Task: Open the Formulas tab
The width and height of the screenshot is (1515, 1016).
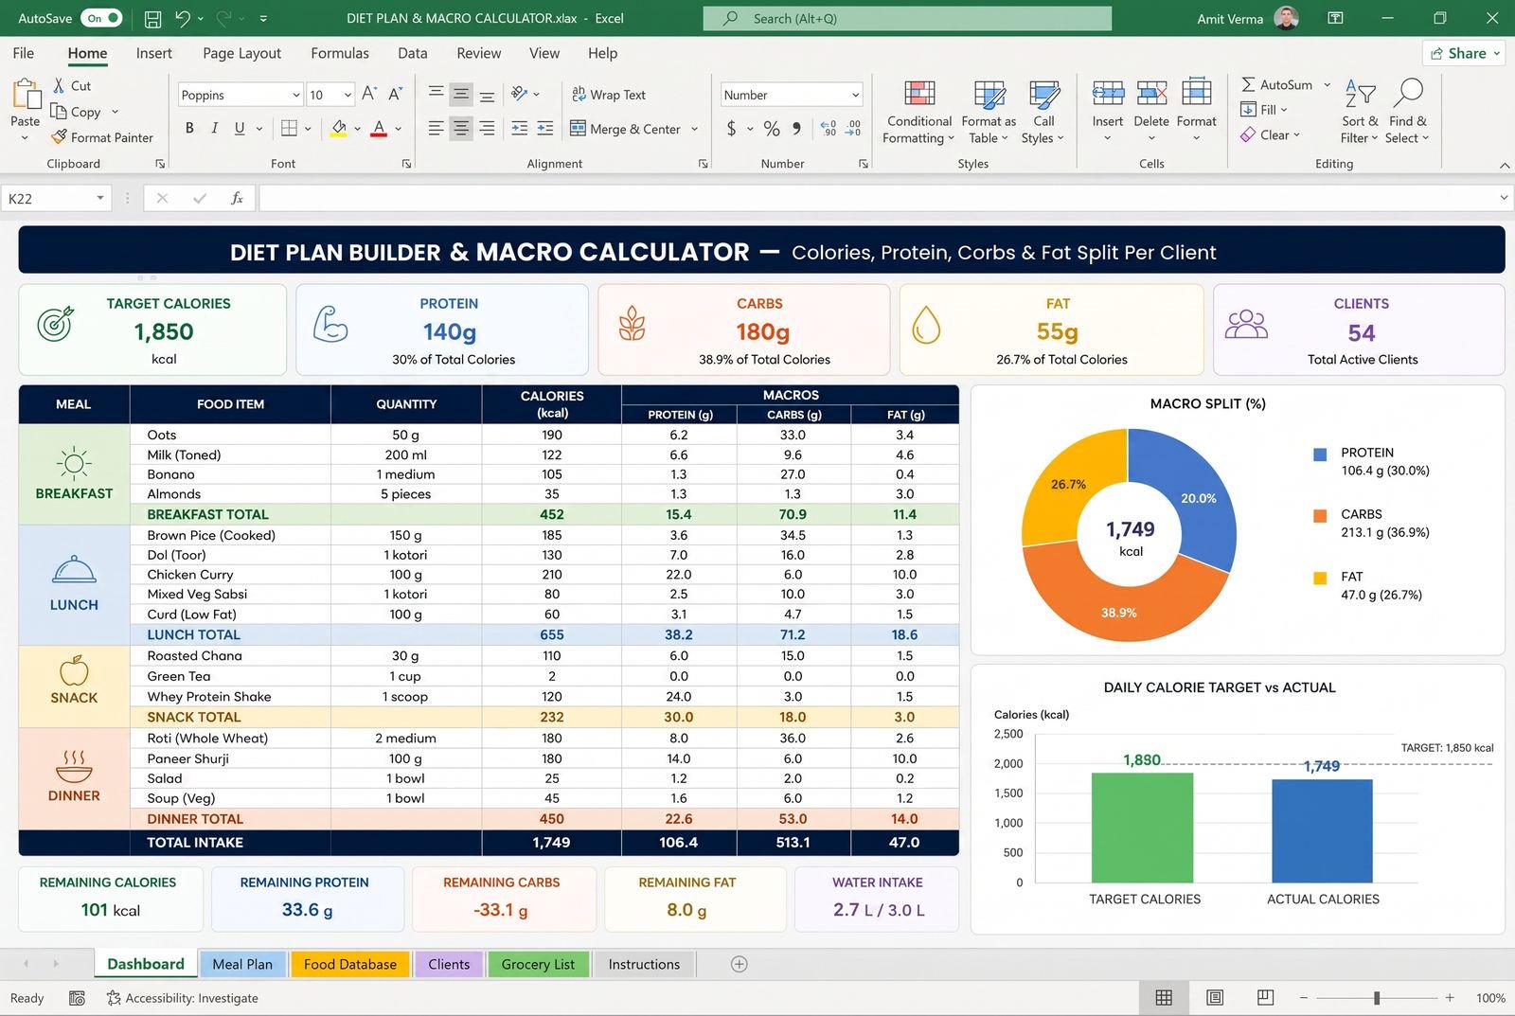Action: pos(340,53)
